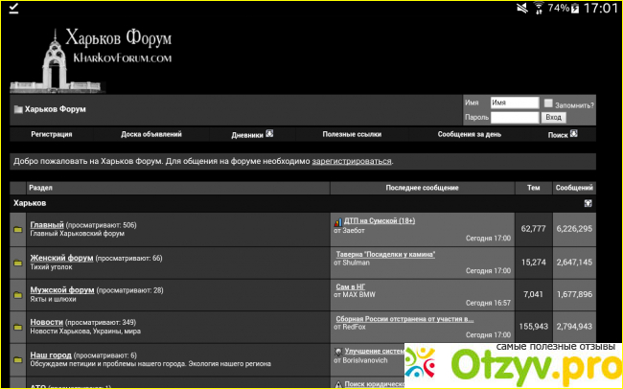Open Доска объявлений in navigation bar
This screenshot has width=623, height=389.
[x=151, y=135]
